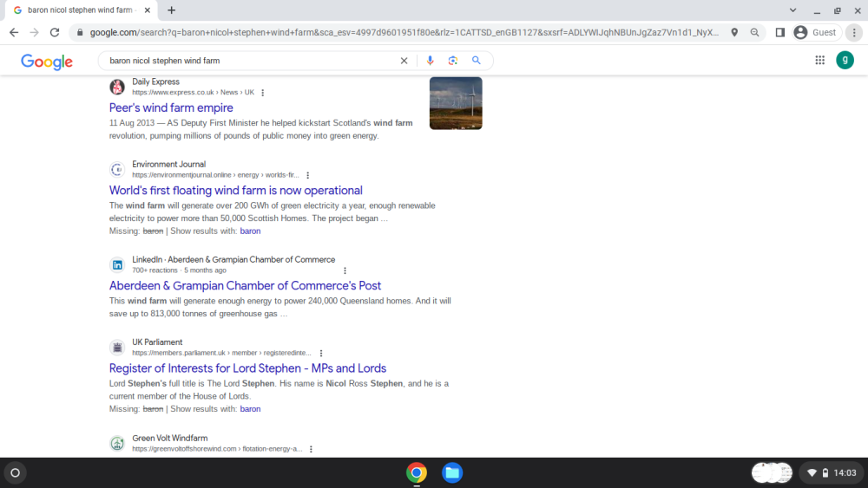Click the members.parliament.uk URL text
Viewport: 868px width, 488px height.
point(221,353)
